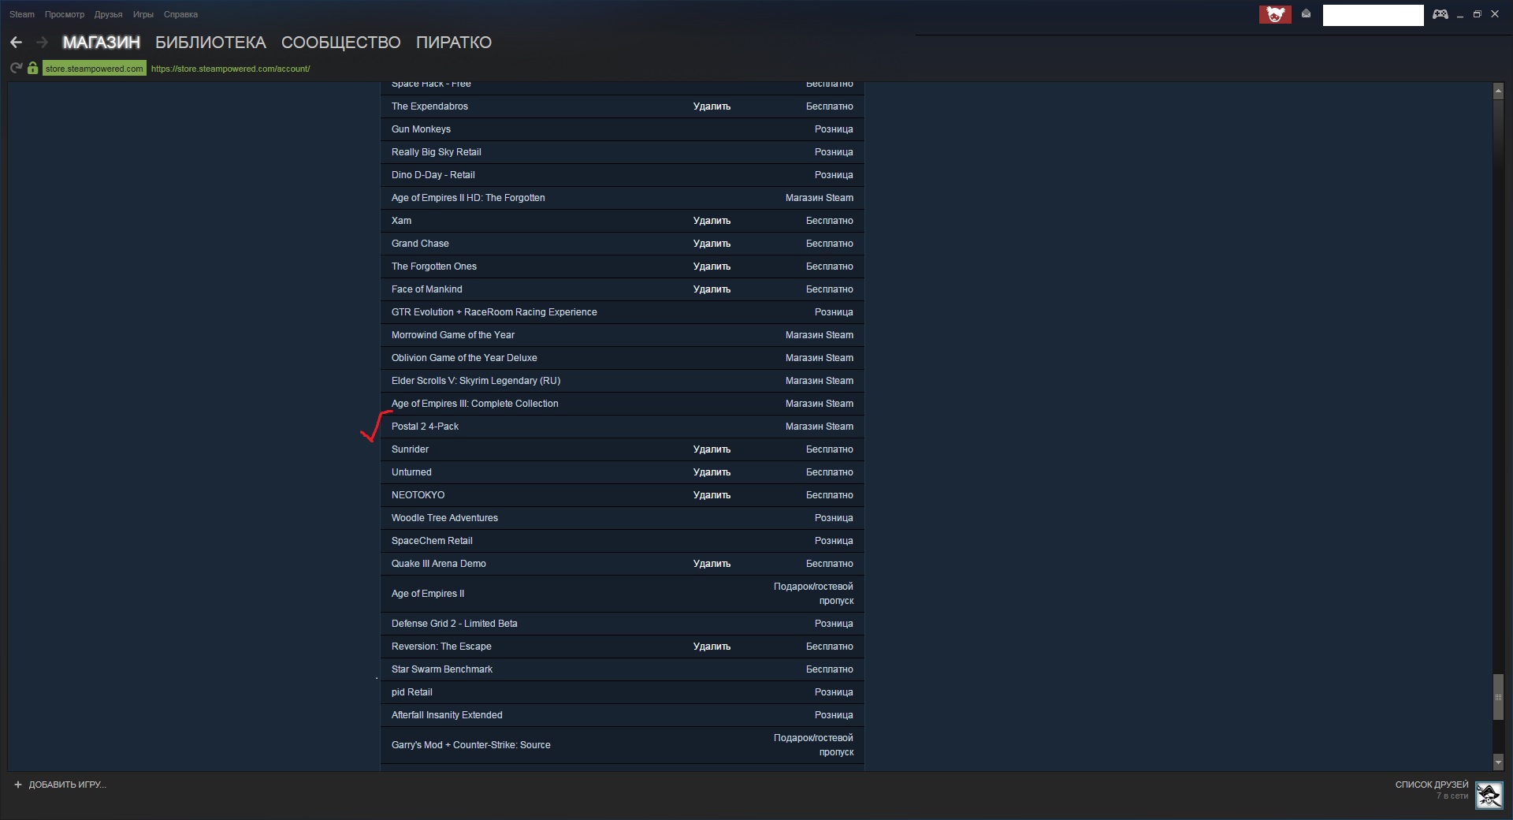1513x820 pixels.
Task: Open the Игры menu
Action: [143, 14]
